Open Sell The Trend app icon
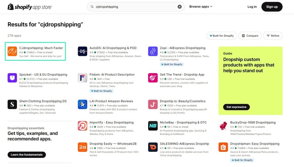Screen dimensions: 294x167 [153, 78]
